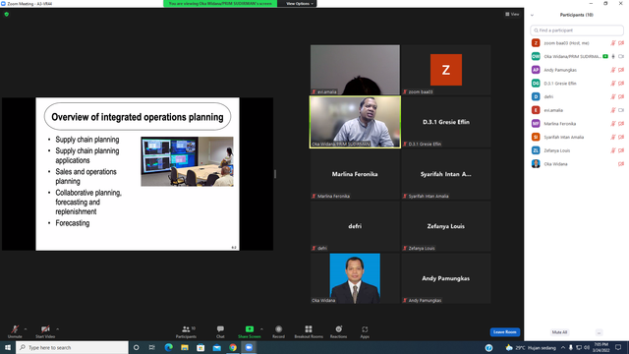Focus the Find a participant search field
This screenshot has height=354, width=629.
click(x=577, y=30)
